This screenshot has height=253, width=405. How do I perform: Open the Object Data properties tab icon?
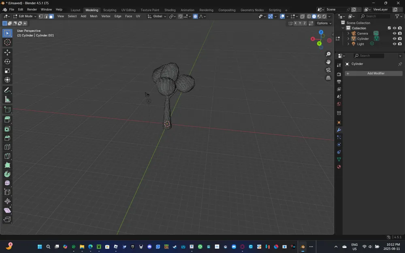339,159
